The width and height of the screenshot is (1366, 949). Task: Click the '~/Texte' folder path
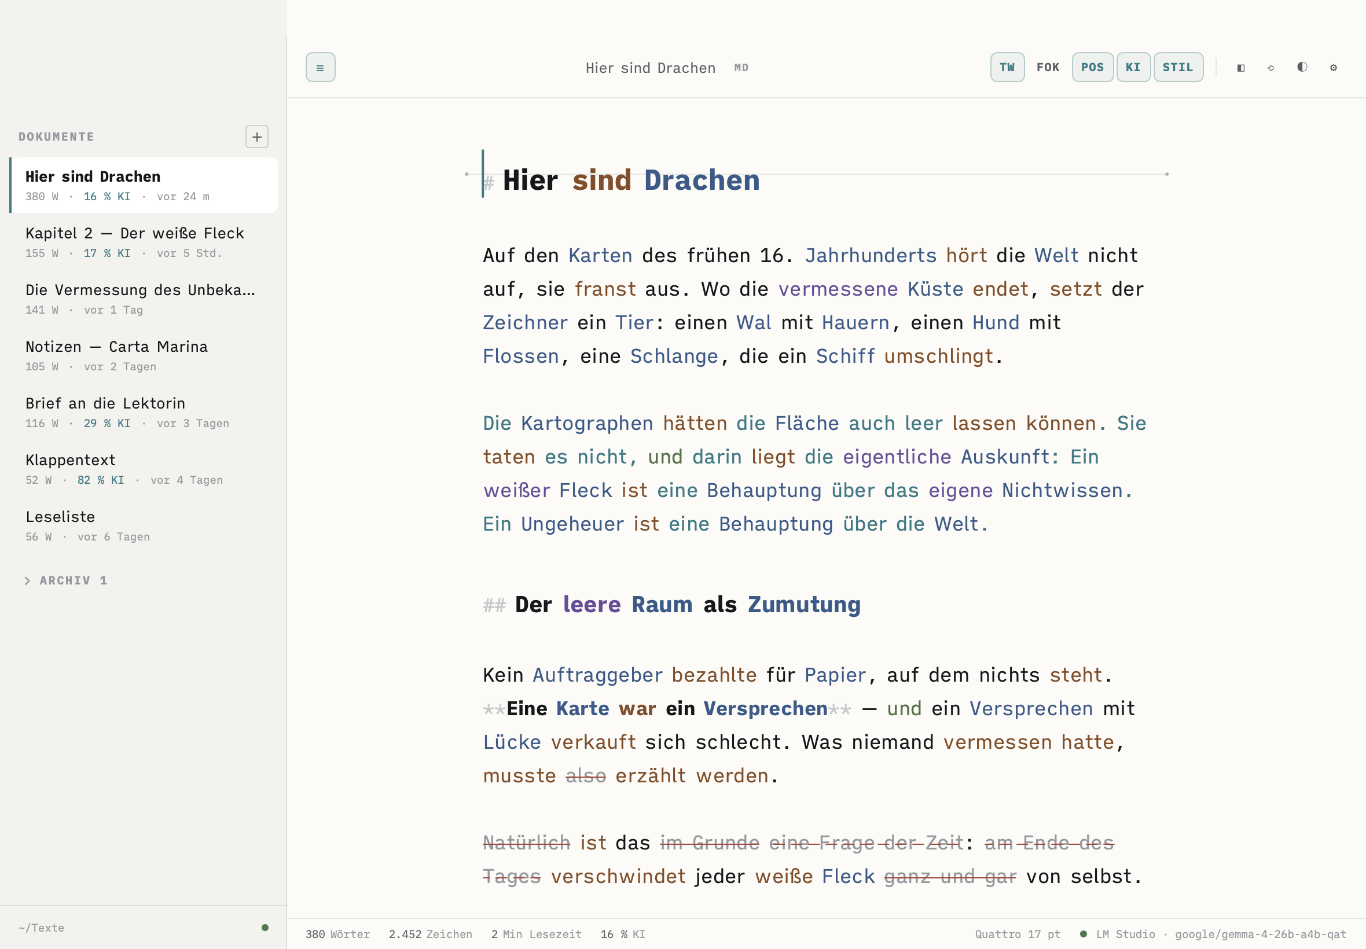click(x=41, y=928)
